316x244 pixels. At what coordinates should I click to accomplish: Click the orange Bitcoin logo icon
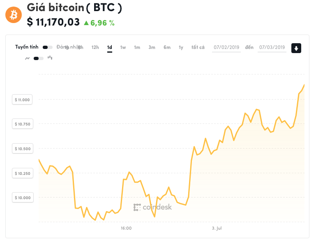[x=13, y=15]
